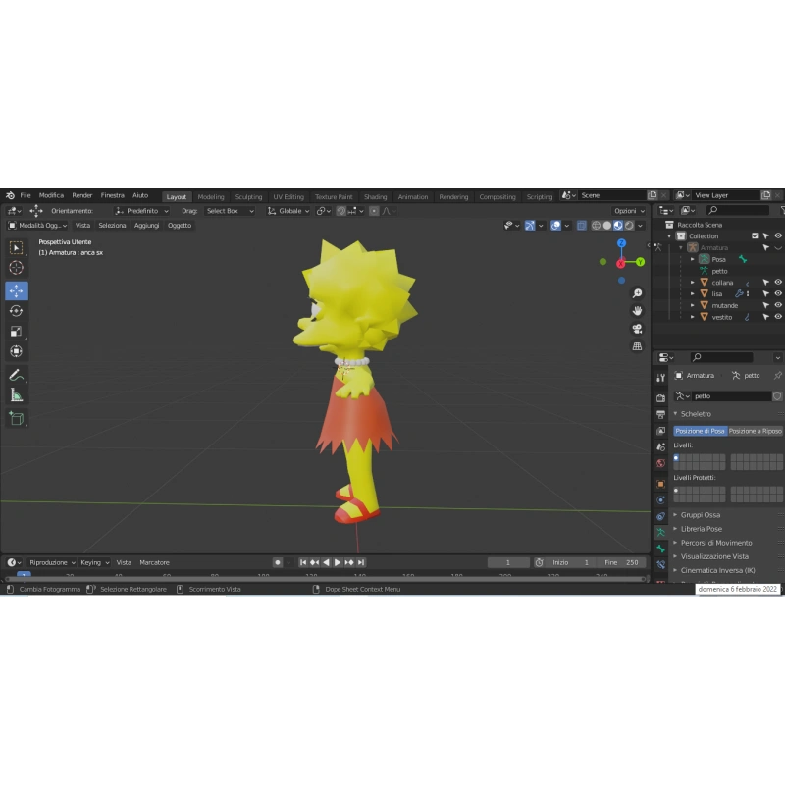Viewport: 785px width, 785px height.
Task: Click the Posizione a Riposo button
Action: click(755, 431)
